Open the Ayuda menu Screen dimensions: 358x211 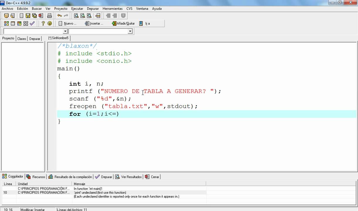[x=157, y=8]
